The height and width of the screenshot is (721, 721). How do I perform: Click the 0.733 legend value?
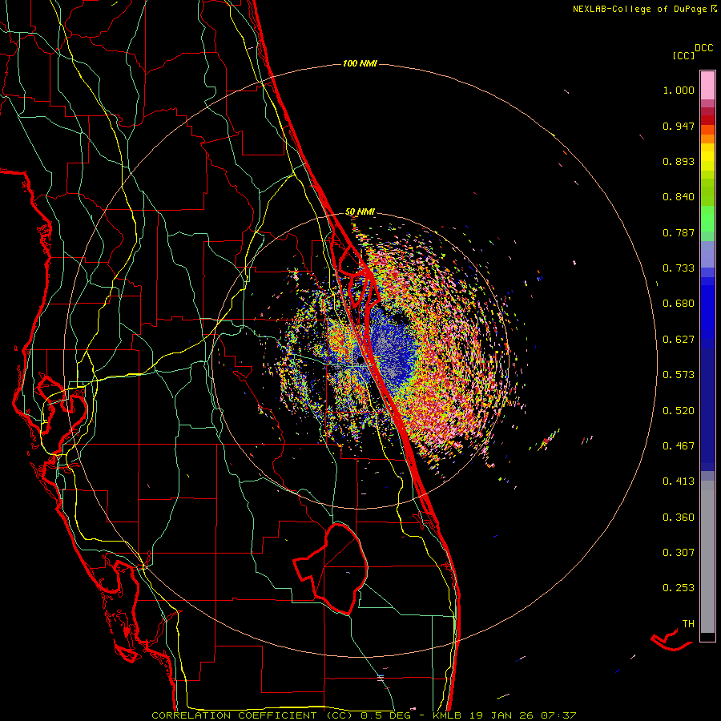coord(679,268)
